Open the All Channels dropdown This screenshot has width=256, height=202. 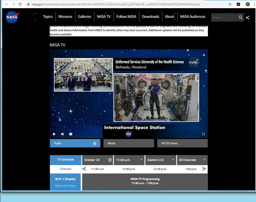tap(192, 160)
